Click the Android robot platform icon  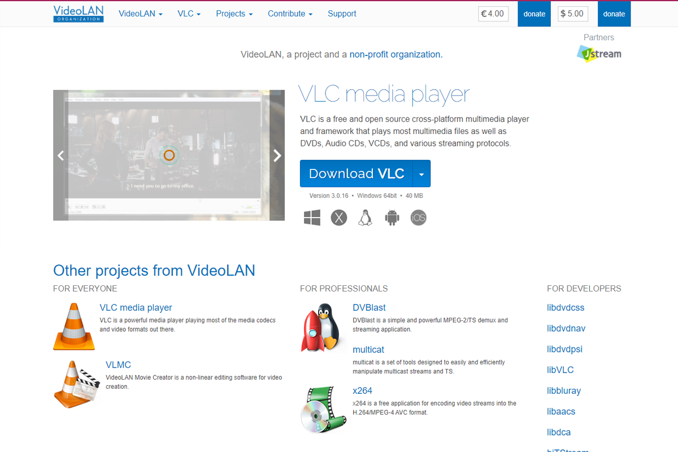[x=392, y=218]
